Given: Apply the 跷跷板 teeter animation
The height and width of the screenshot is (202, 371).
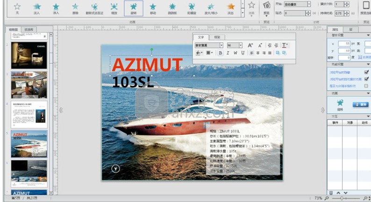Looking at the screenshot, I should pyautogui.click(x=172, y=8).
